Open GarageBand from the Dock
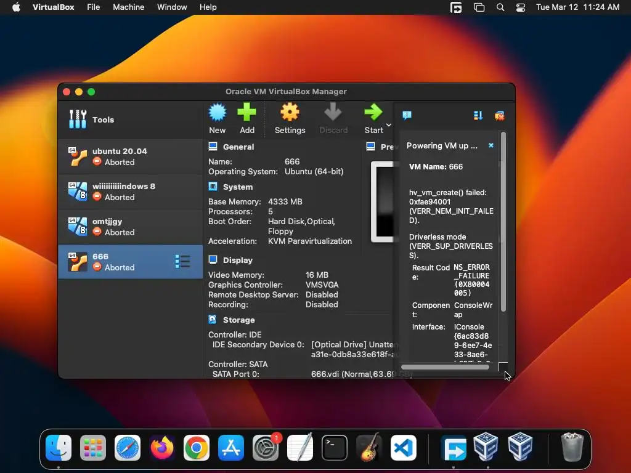Image resolution: width=631 pixels, height=473 pixels. click(x=369, y=448)
